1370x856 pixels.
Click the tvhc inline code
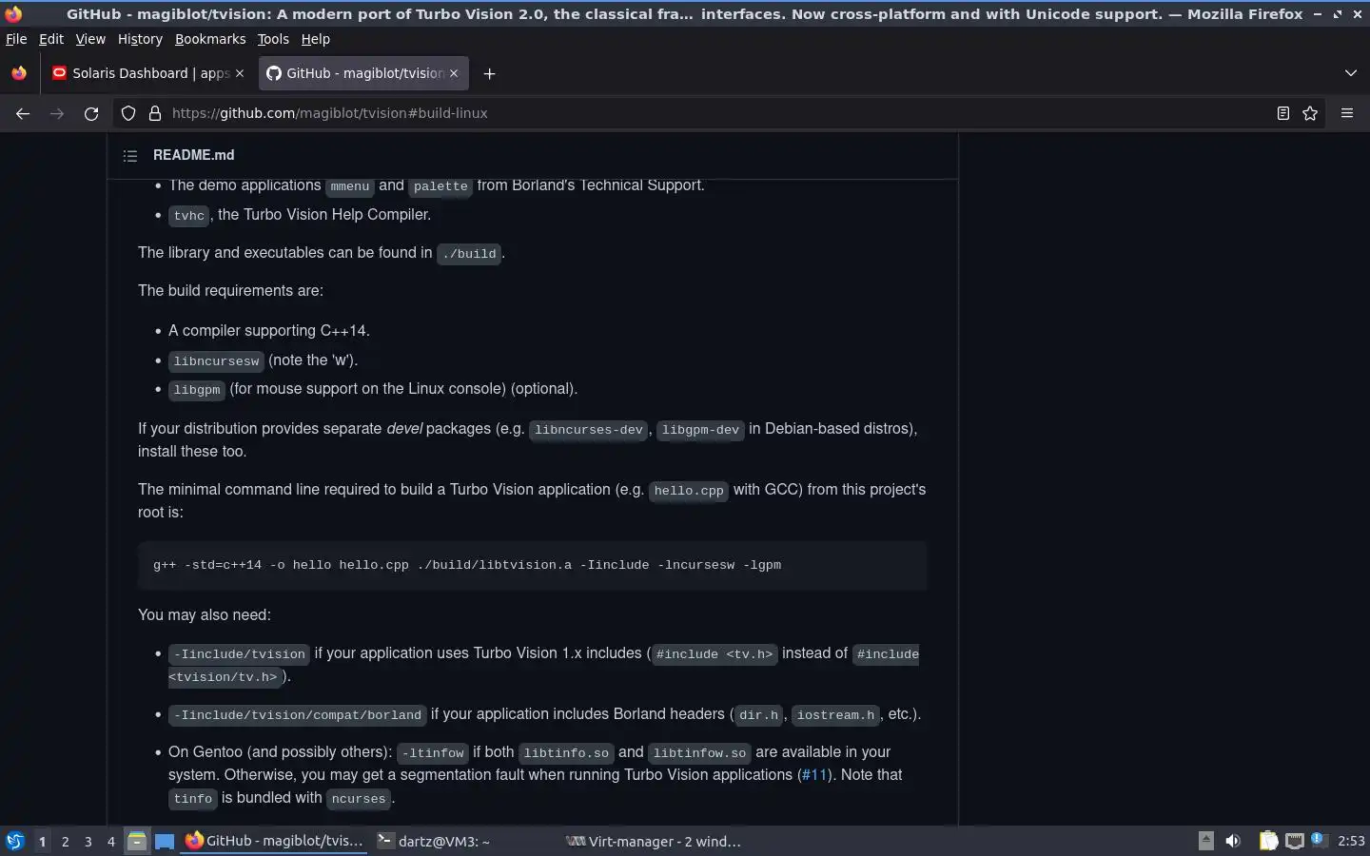pyautogui.click(x=188, y=216)
